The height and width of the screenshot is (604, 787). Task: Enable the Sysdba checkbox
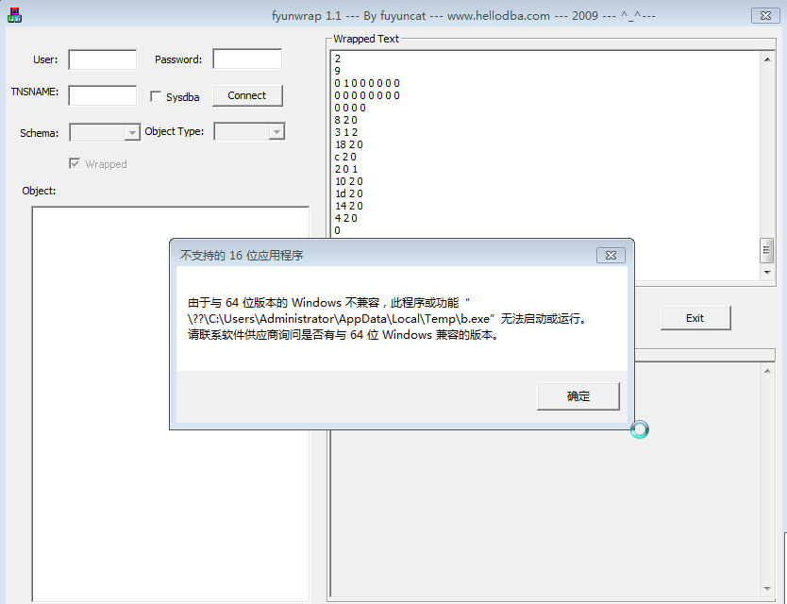click(156, 95)
